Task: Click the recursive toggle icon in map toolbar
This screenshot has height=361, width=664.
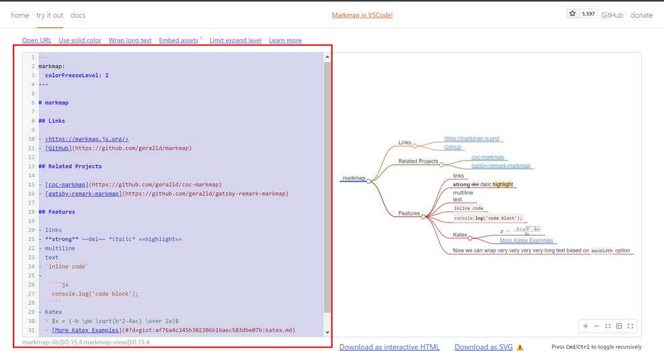Action: pyautogui.click(x=619, y=326)
